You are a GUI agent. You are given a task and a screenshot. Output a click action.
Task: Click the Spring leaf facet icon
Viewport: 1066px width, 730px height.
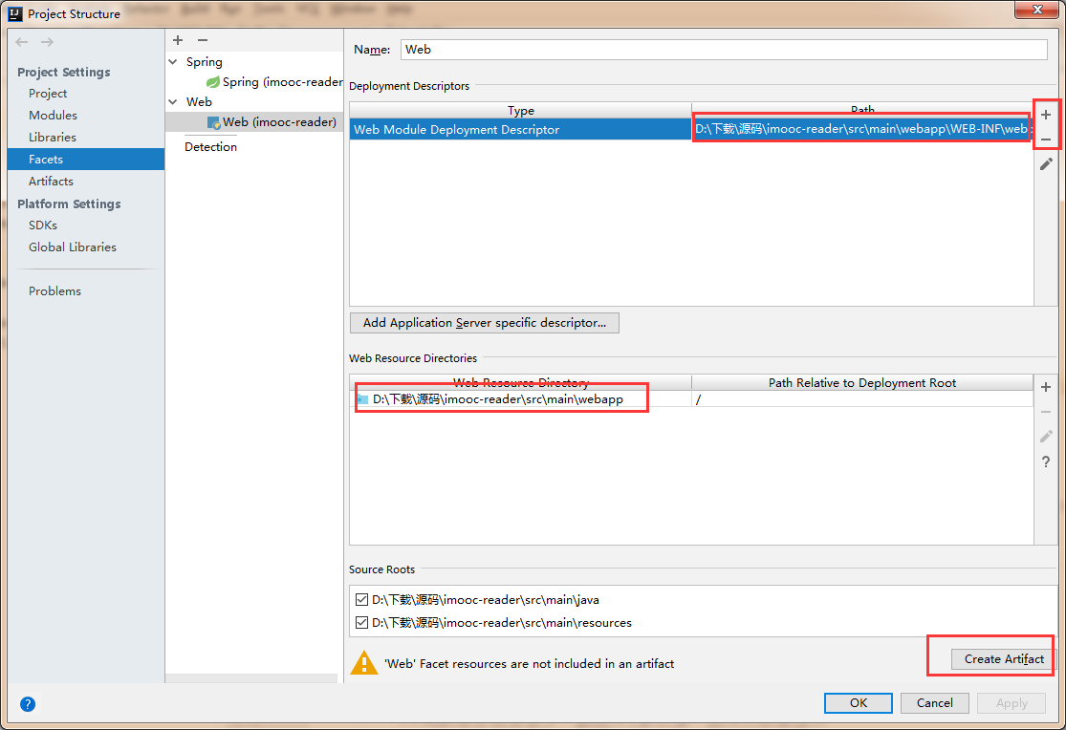pyautogui.click(x=213, y=82)
